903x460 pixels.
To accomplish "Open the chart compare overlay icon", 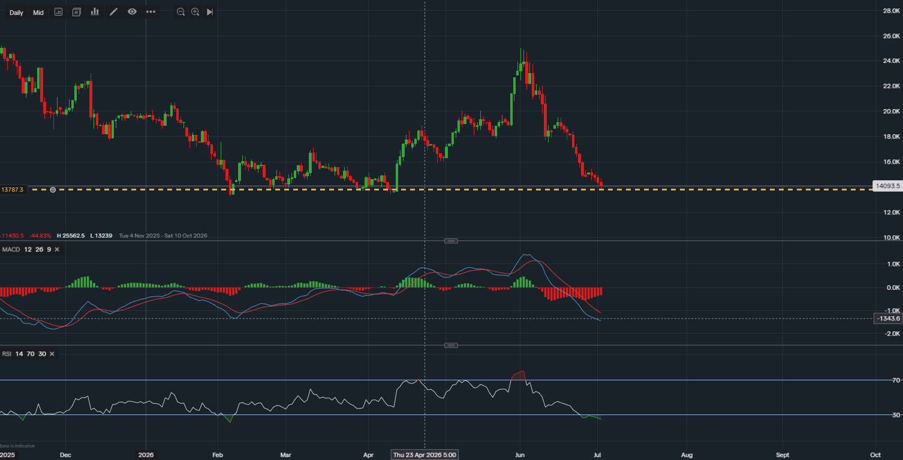I will coord(76,12).
